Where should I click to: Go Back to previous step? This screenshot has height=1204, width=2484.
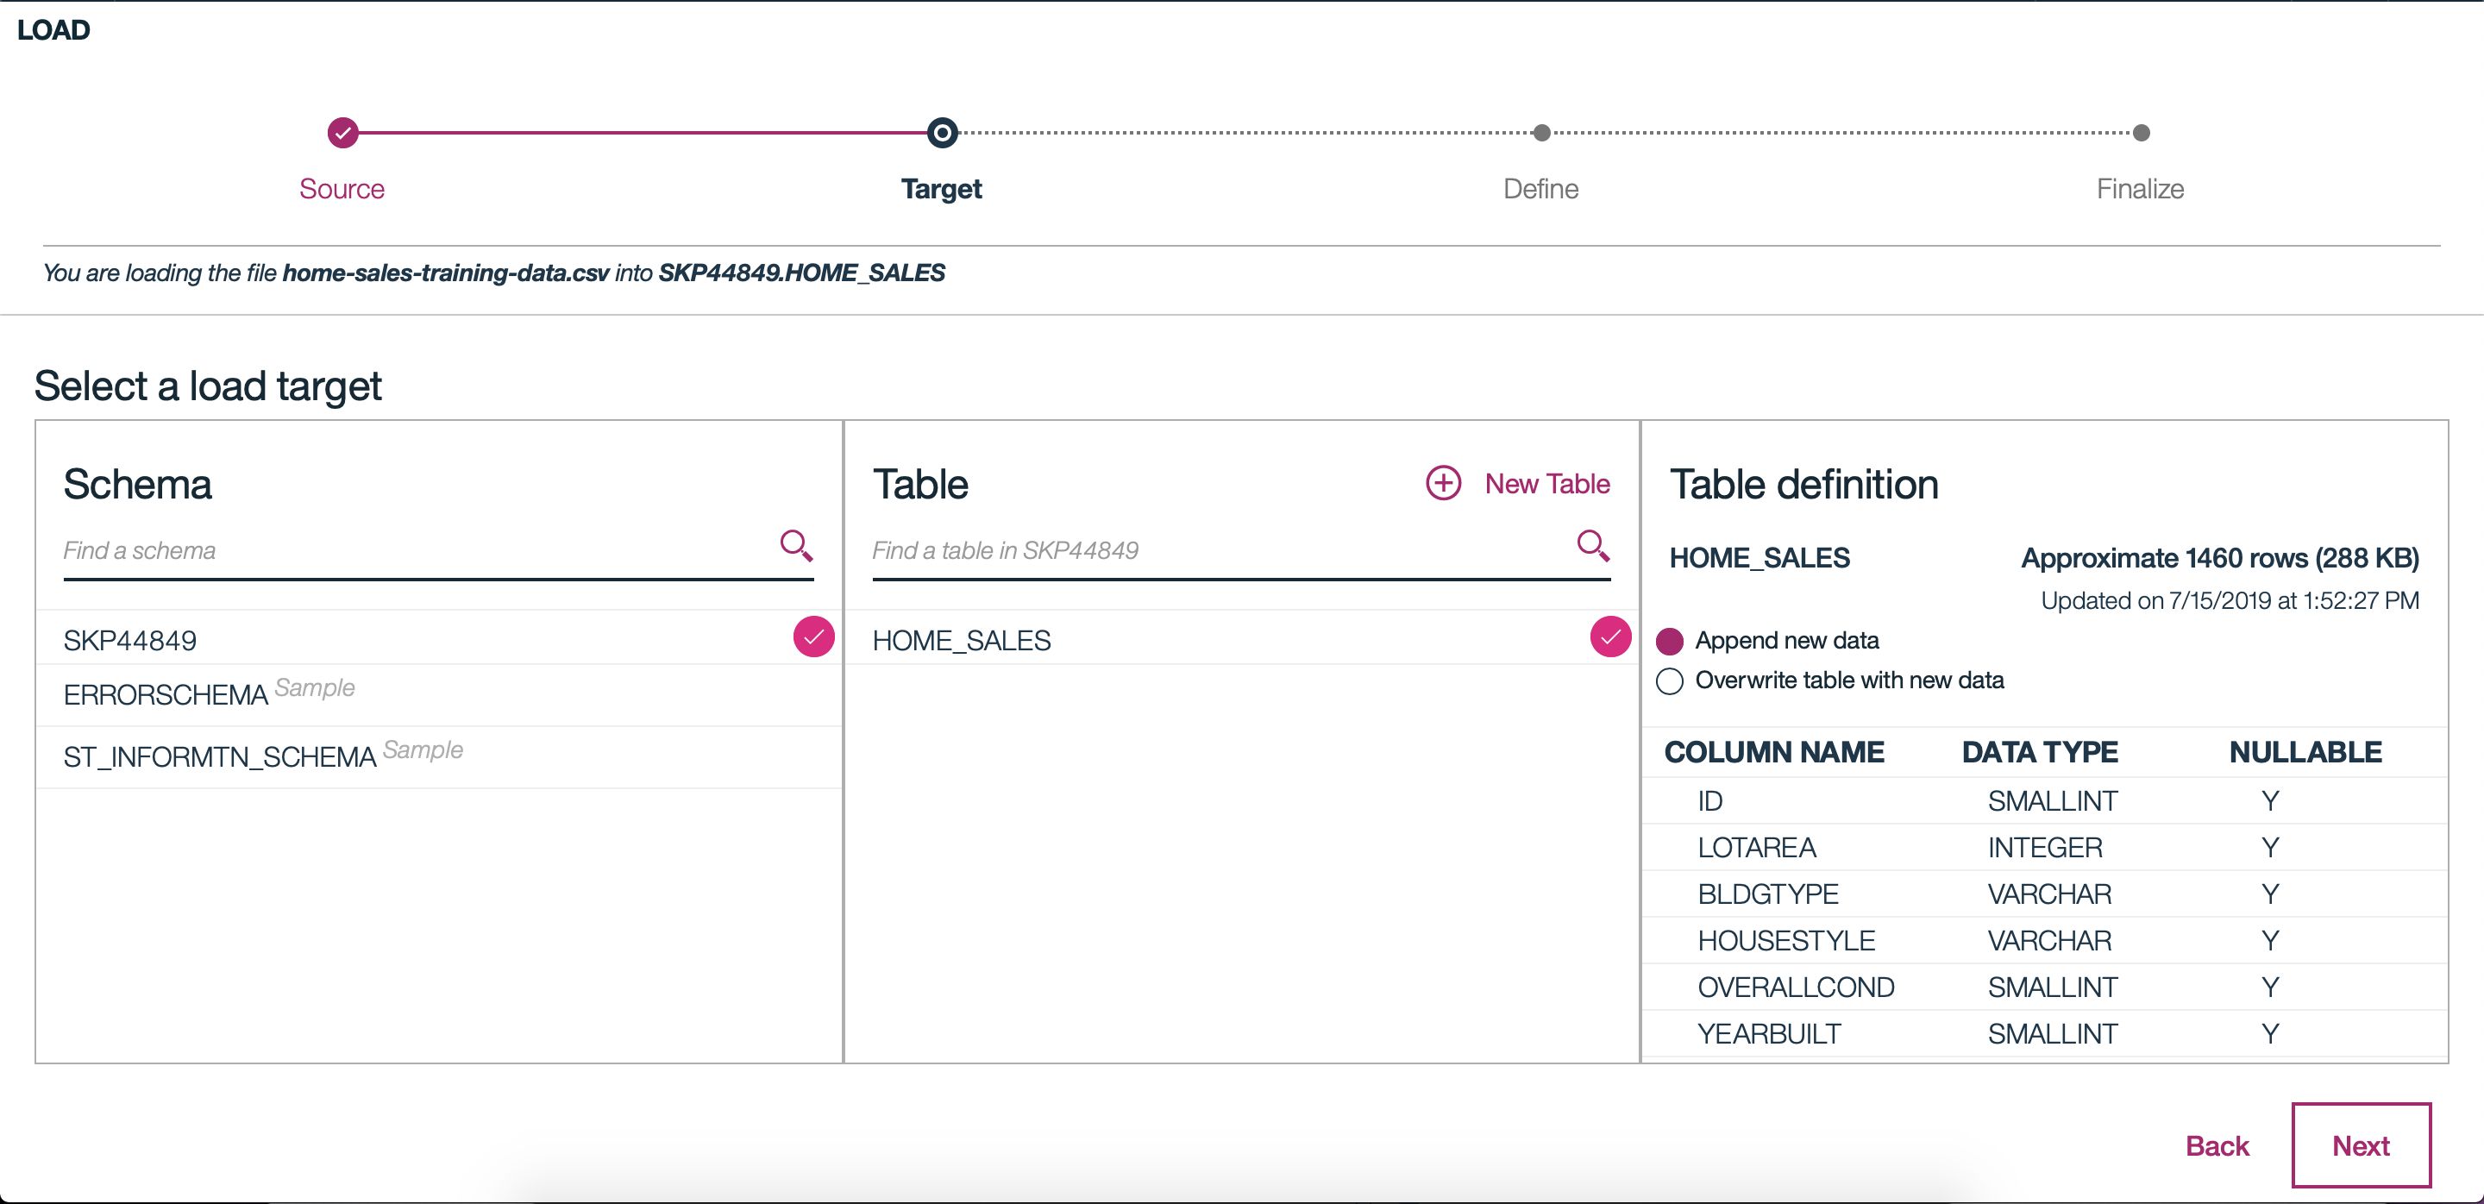pos(2216,1146)
